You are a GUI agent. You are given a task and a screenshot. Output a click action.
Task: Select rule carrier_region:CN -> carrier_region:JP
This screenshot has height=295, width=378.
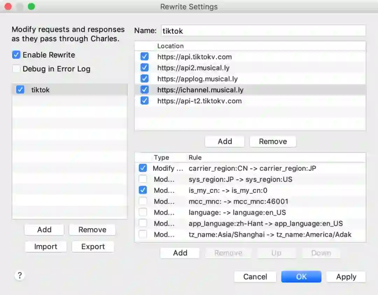[x=252, y=168]
